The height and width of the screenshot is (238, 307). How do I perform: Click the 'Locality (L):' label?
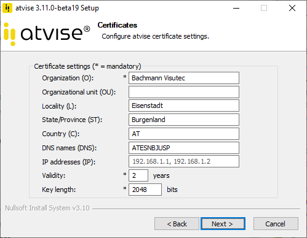pyautogui.click(x=59, y=106)
